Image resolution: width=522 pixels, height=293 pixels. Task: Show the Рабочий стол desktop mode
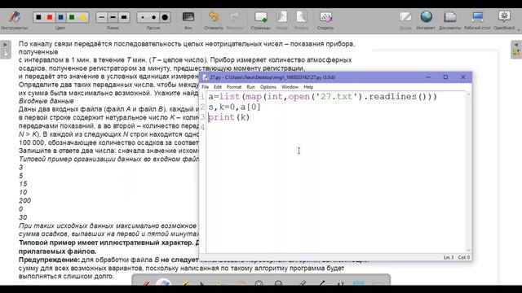tap(477, 20)
